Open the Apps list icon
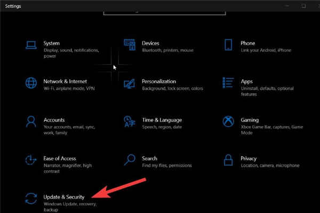The width and height of the screenshot is (320, 213). [x=228, y=83]
